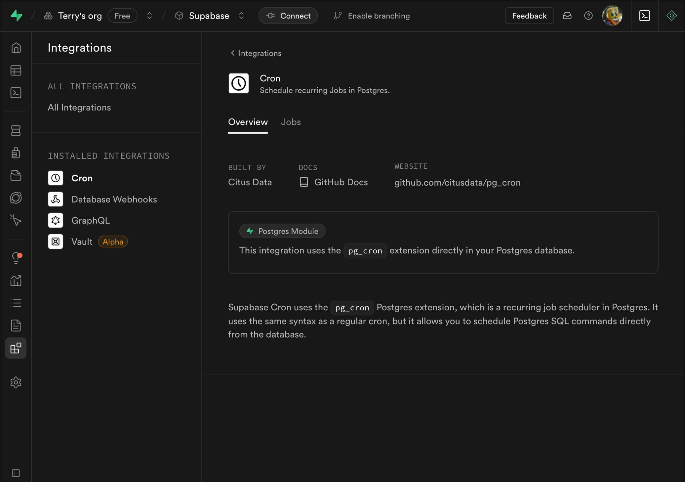Select Database Webhooks integration
The width and height of the screenshot is (685, 482).
[x=114, y=199]
